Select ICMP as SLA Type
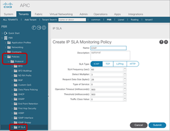 97,64
